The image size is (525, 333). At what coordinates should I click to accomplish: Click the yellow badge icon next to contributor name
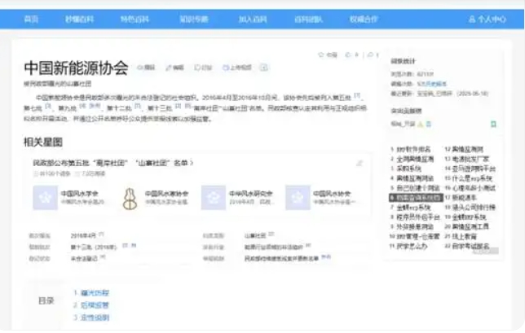tap(421, 124)
